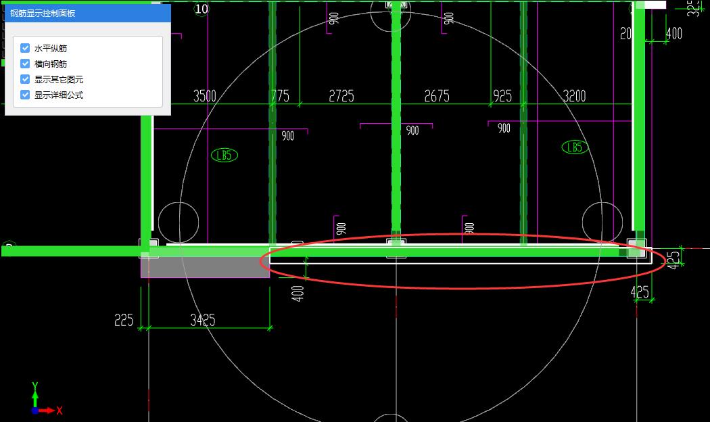Viewport: 710px width, 422px height.
Task: Select the 2725 dimension text
Action: (x=341, y=96)
